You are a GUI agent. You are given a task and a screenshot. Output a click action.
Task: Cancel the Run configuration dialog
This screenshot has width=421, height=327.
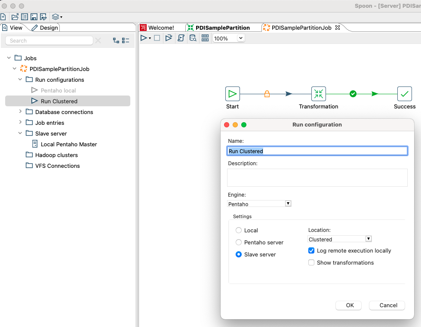click(x=387, y=305)
